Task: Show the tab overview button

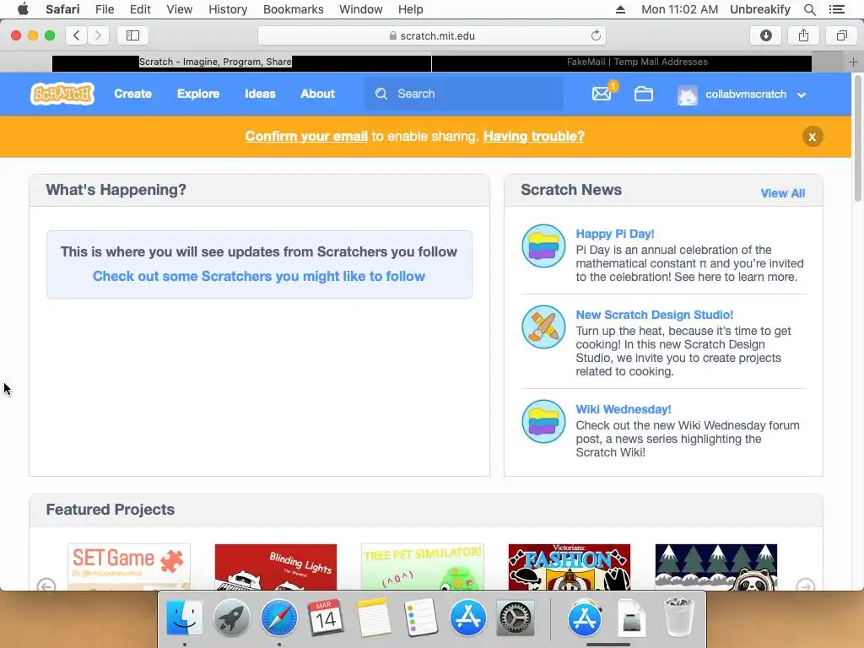Action: click(x=841, y=35)
